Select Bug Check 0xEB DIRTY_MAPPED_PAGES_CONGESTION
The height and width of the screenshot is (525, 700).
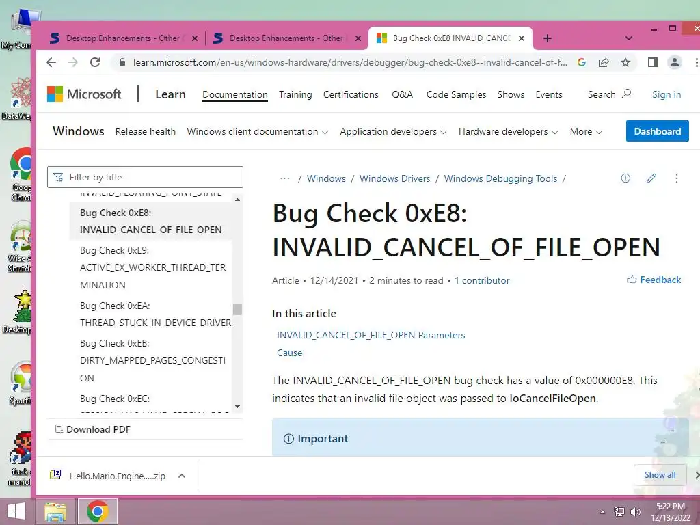click(152, 361)
